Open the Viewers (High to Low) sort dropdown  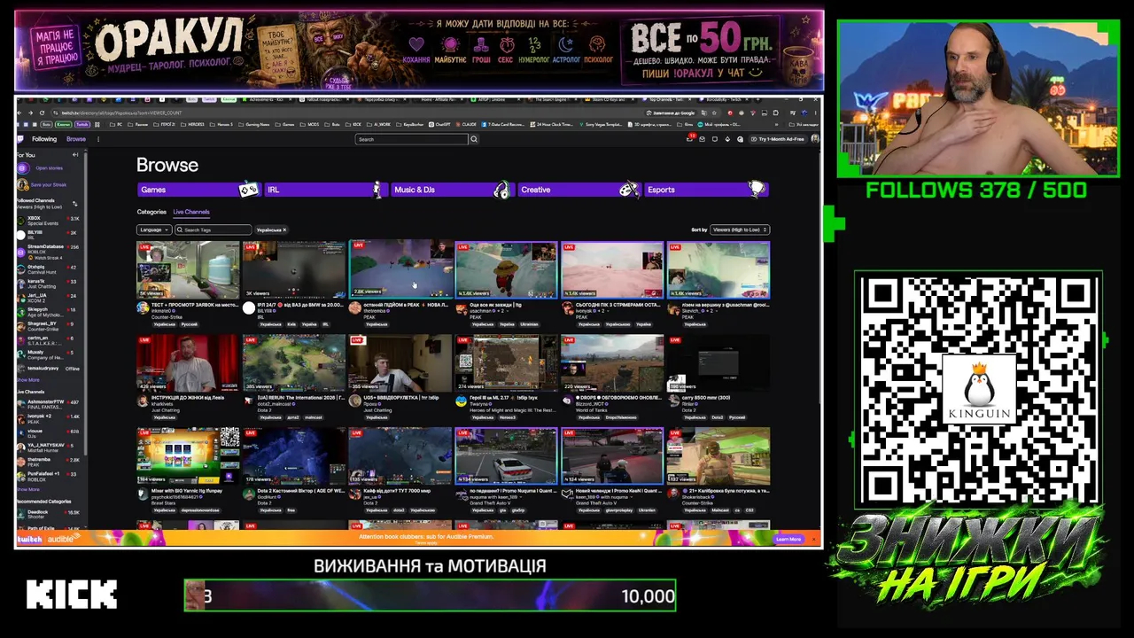click(740, 230)
